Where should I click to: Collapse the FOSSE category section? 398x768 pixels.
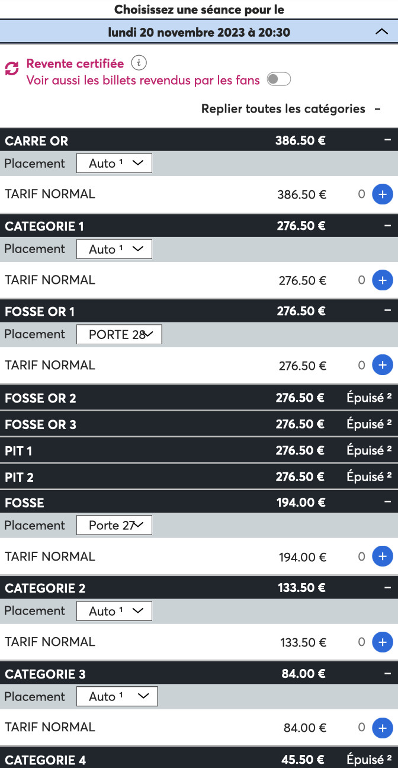387,503
